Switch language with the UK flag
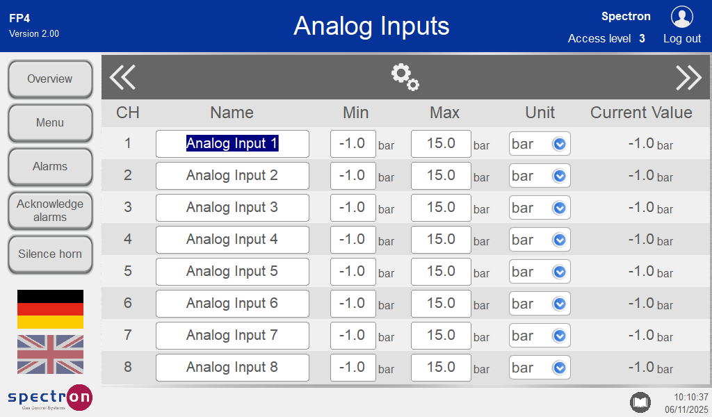This screenshot has width=712, height=417. [x=50, y=354]
